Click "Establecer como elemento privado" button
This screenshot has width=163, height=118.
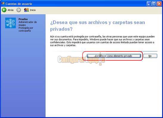click(x=114, y=56)
